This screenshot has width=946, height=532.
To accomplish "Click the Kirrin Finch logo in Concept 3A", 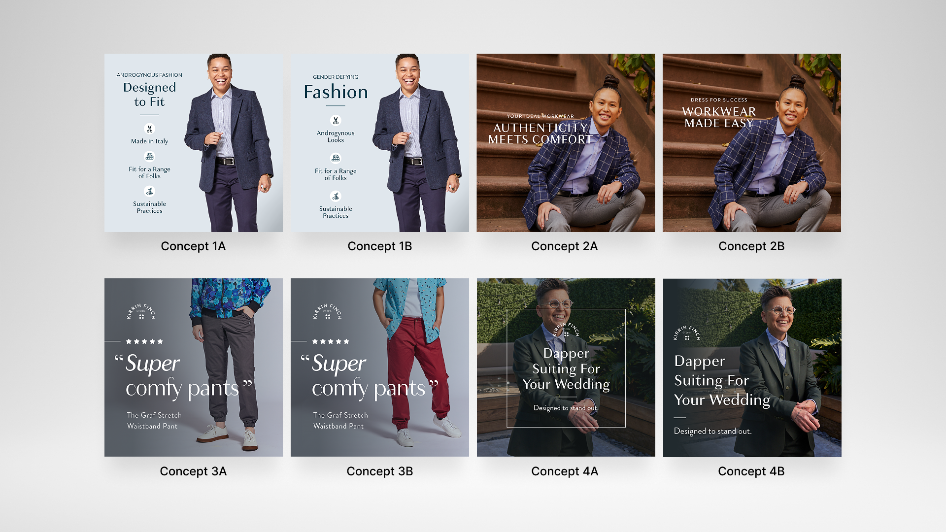I will (141, 312).
